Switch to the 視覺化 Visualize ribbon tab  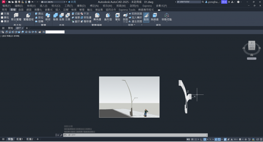38,10
